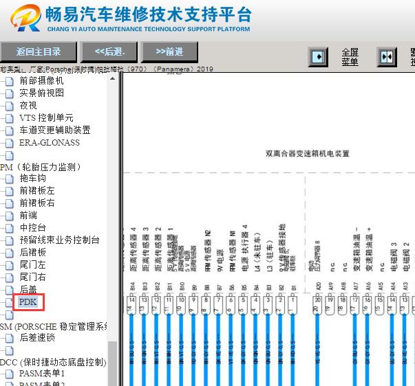The image size is (415, 386).
Task: Select 尾门右 entry
Action: point(32,277)
